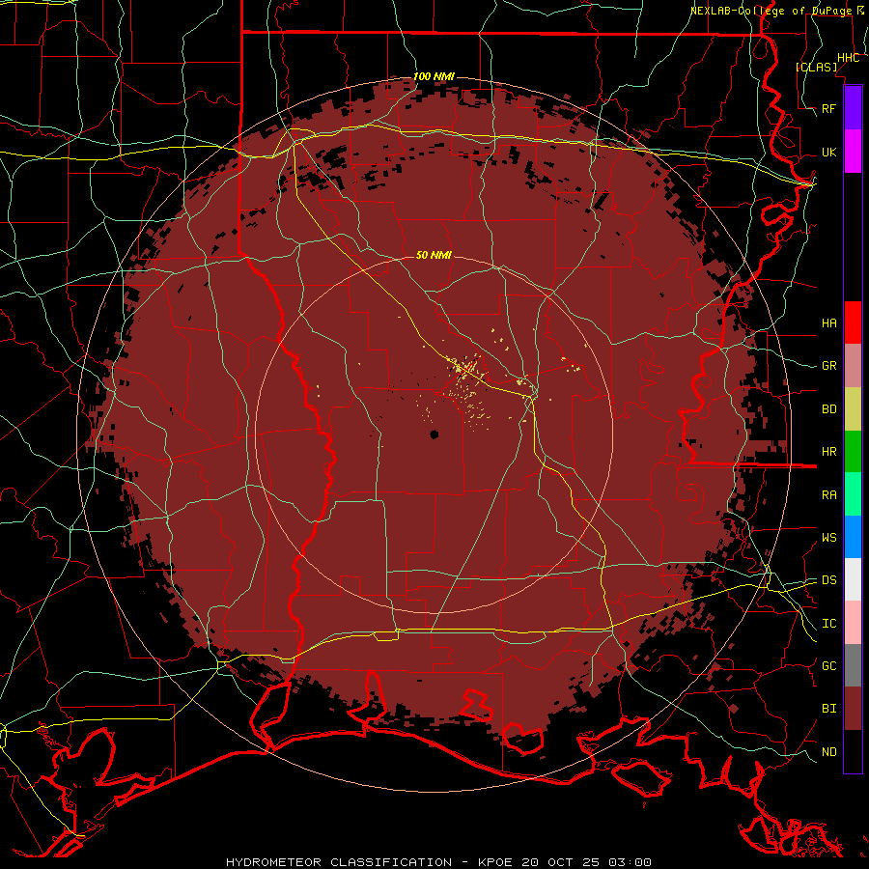This screenshot has height=869, width=869.
Task: Click the HYDROMETEOR CLASSIFICATION KPOE timestamp caption
Action: point(438,862)
